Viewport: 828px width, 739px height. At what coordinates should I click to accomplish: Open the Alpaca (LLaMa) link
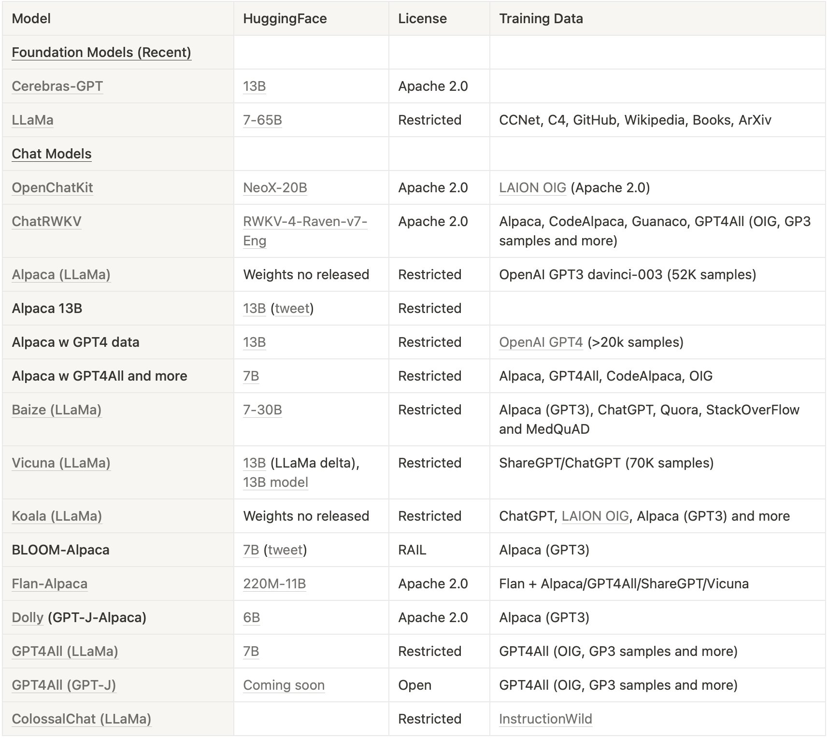point(61,274)
